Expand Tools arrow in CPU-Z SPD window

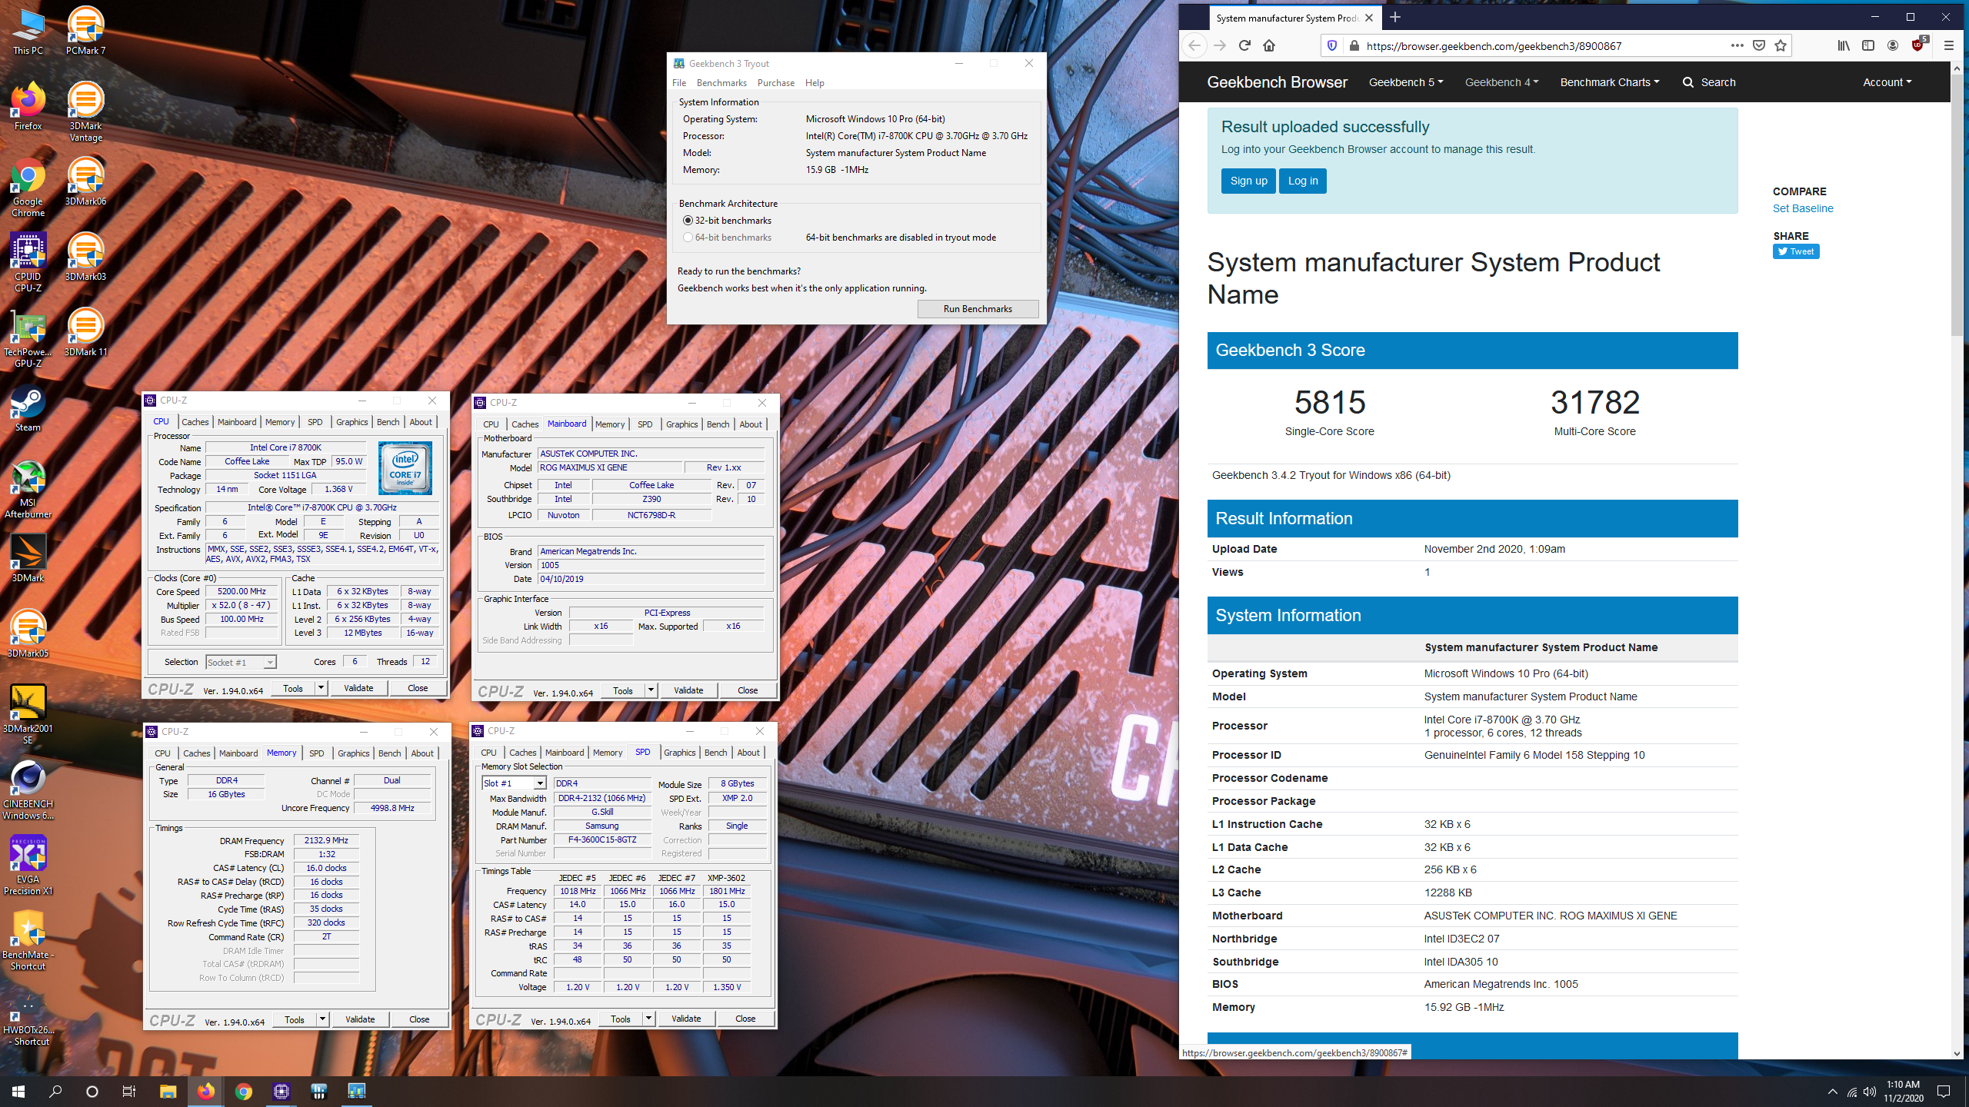pos(648,1019)
